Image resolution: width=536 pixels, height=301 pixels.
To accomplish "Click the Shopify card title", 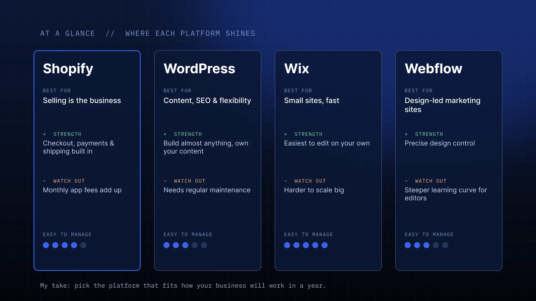I will pyautogui.click(x=68, y=69).
